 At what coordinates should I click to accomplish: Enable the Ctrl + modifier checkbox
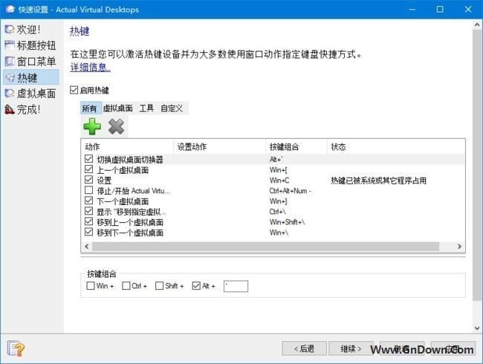pos(126,286)
